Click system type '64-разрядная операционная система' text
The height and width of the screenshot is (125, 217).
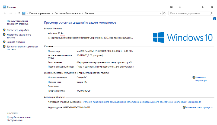point(104,62)
